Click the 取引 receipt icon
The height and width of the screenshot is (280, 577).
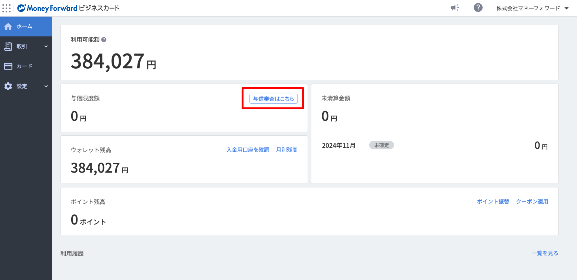coord(8,46)
